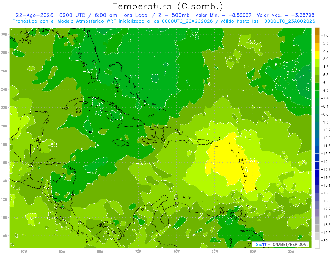Click the -20 value in color scale
Viewport: 330px width, 255px height.
click(x=324, y=240)
